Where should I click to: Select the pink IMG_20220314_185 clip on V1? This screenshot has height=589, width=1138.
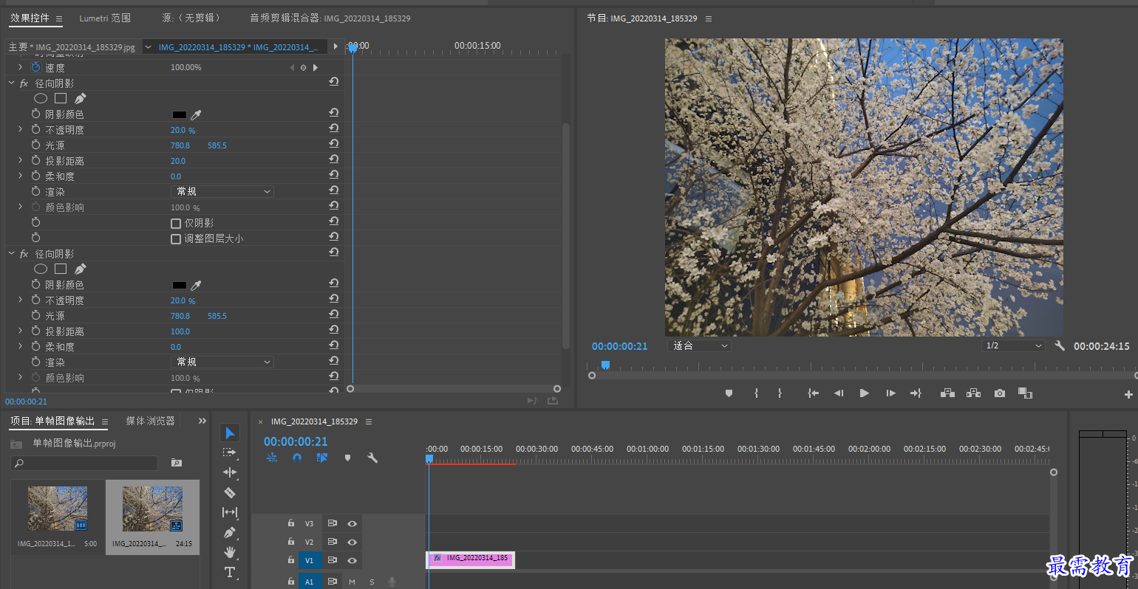coord(471,559)
